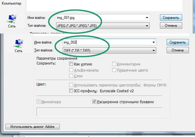Uncheck Расширение строчными буквами
The height and width of the screenshot is (137, 195).
[x=94, y=102]
